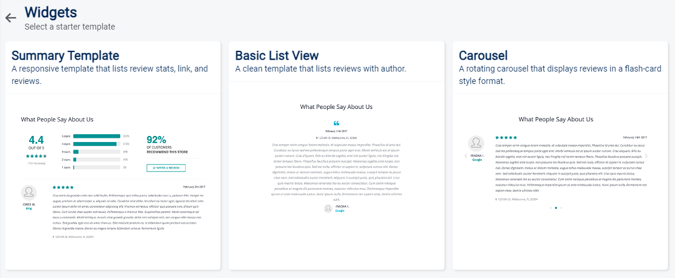Select the active middle carousel pagination dot
Viewport: 675px width, 278px height.
coord(556,208)
